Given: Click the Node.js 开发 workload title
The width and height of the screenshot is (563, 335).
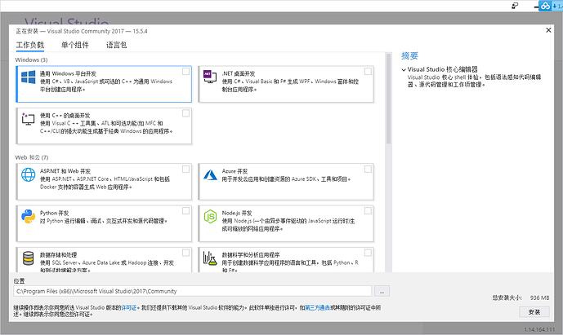Looking at the screenshot, I should pyautogui.click(x=237, y=213).
